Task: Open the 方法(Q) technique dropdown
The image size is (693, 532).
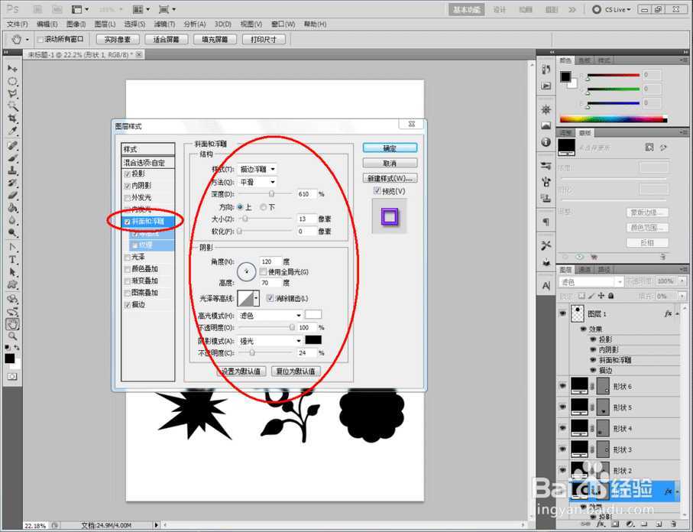Action: coord(257,182)
